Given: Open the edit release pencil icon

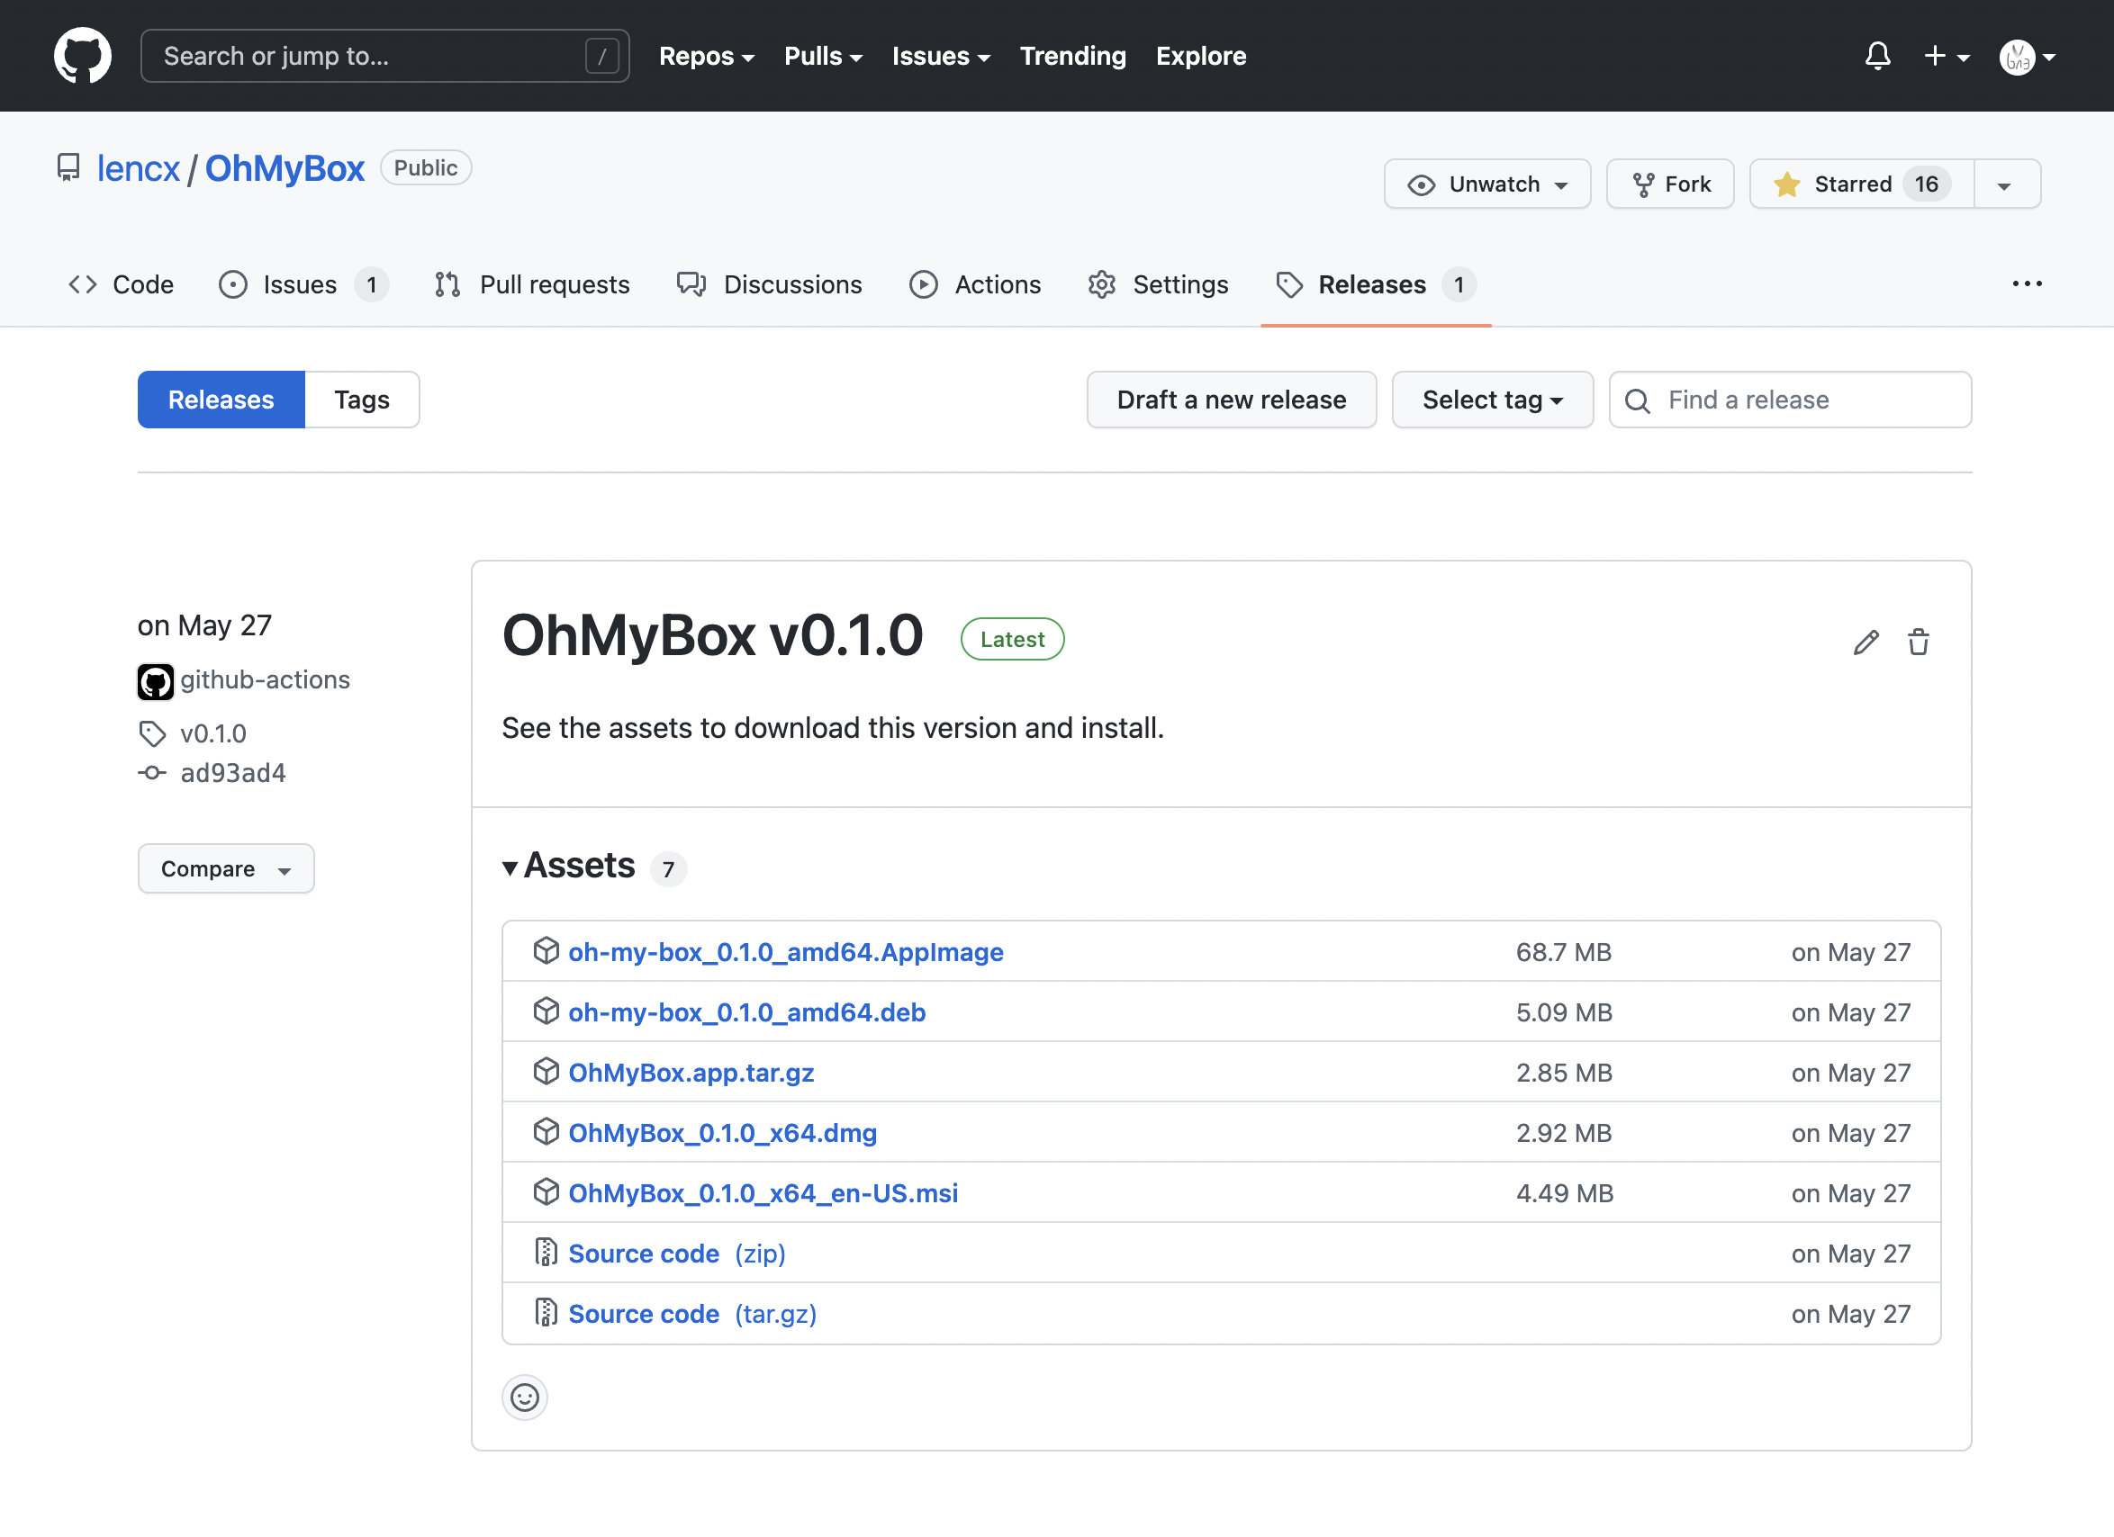Looking at the screenshot, I should click(1866, 641).
